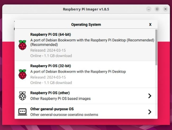Click the laptop icon for general-purpose OS
The image size is (172, 130).
click(22, 112)
